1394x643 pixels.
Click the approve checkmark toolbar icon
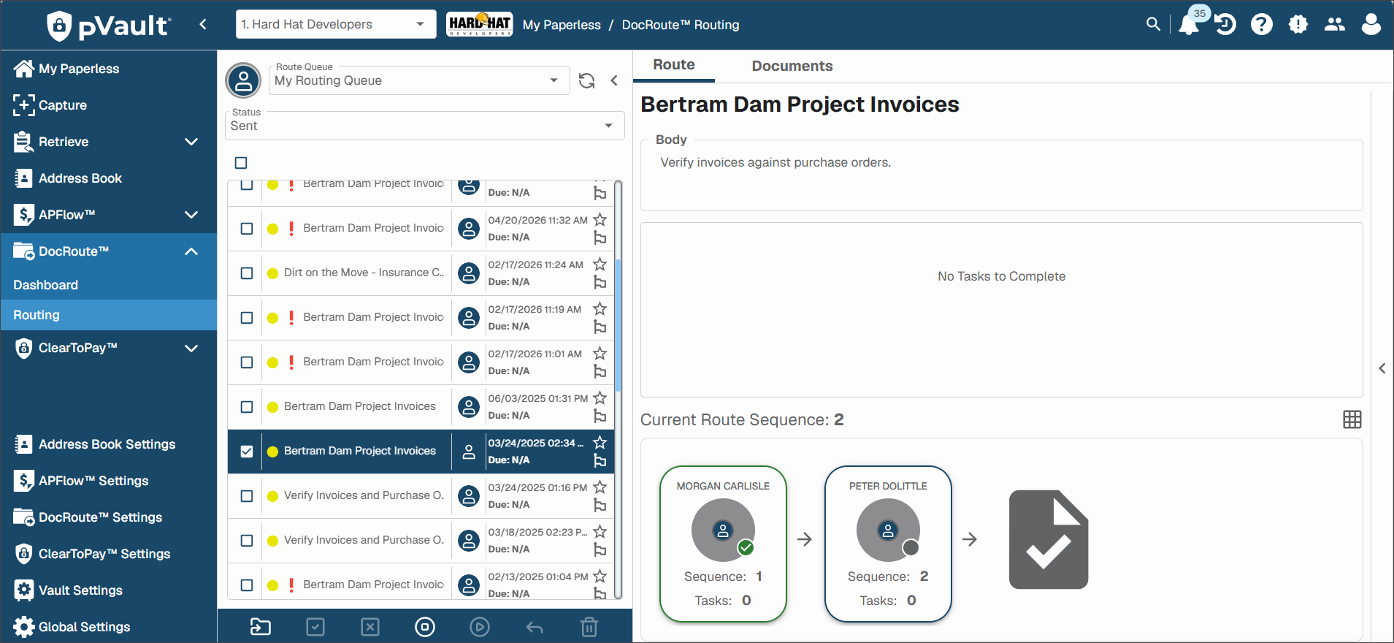[x=315, y=627]
